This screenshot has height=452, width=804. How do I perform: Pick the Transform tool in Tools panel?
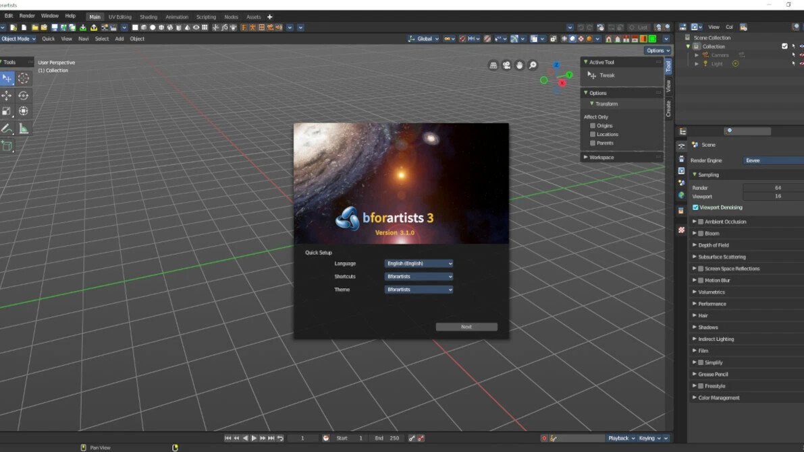[x=24, y=111]
